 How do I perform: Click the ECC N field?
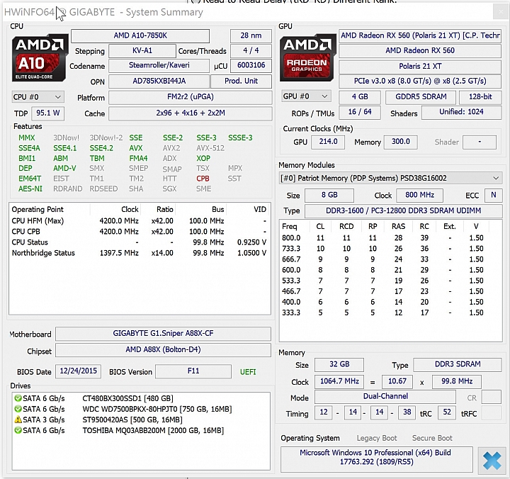494,196
